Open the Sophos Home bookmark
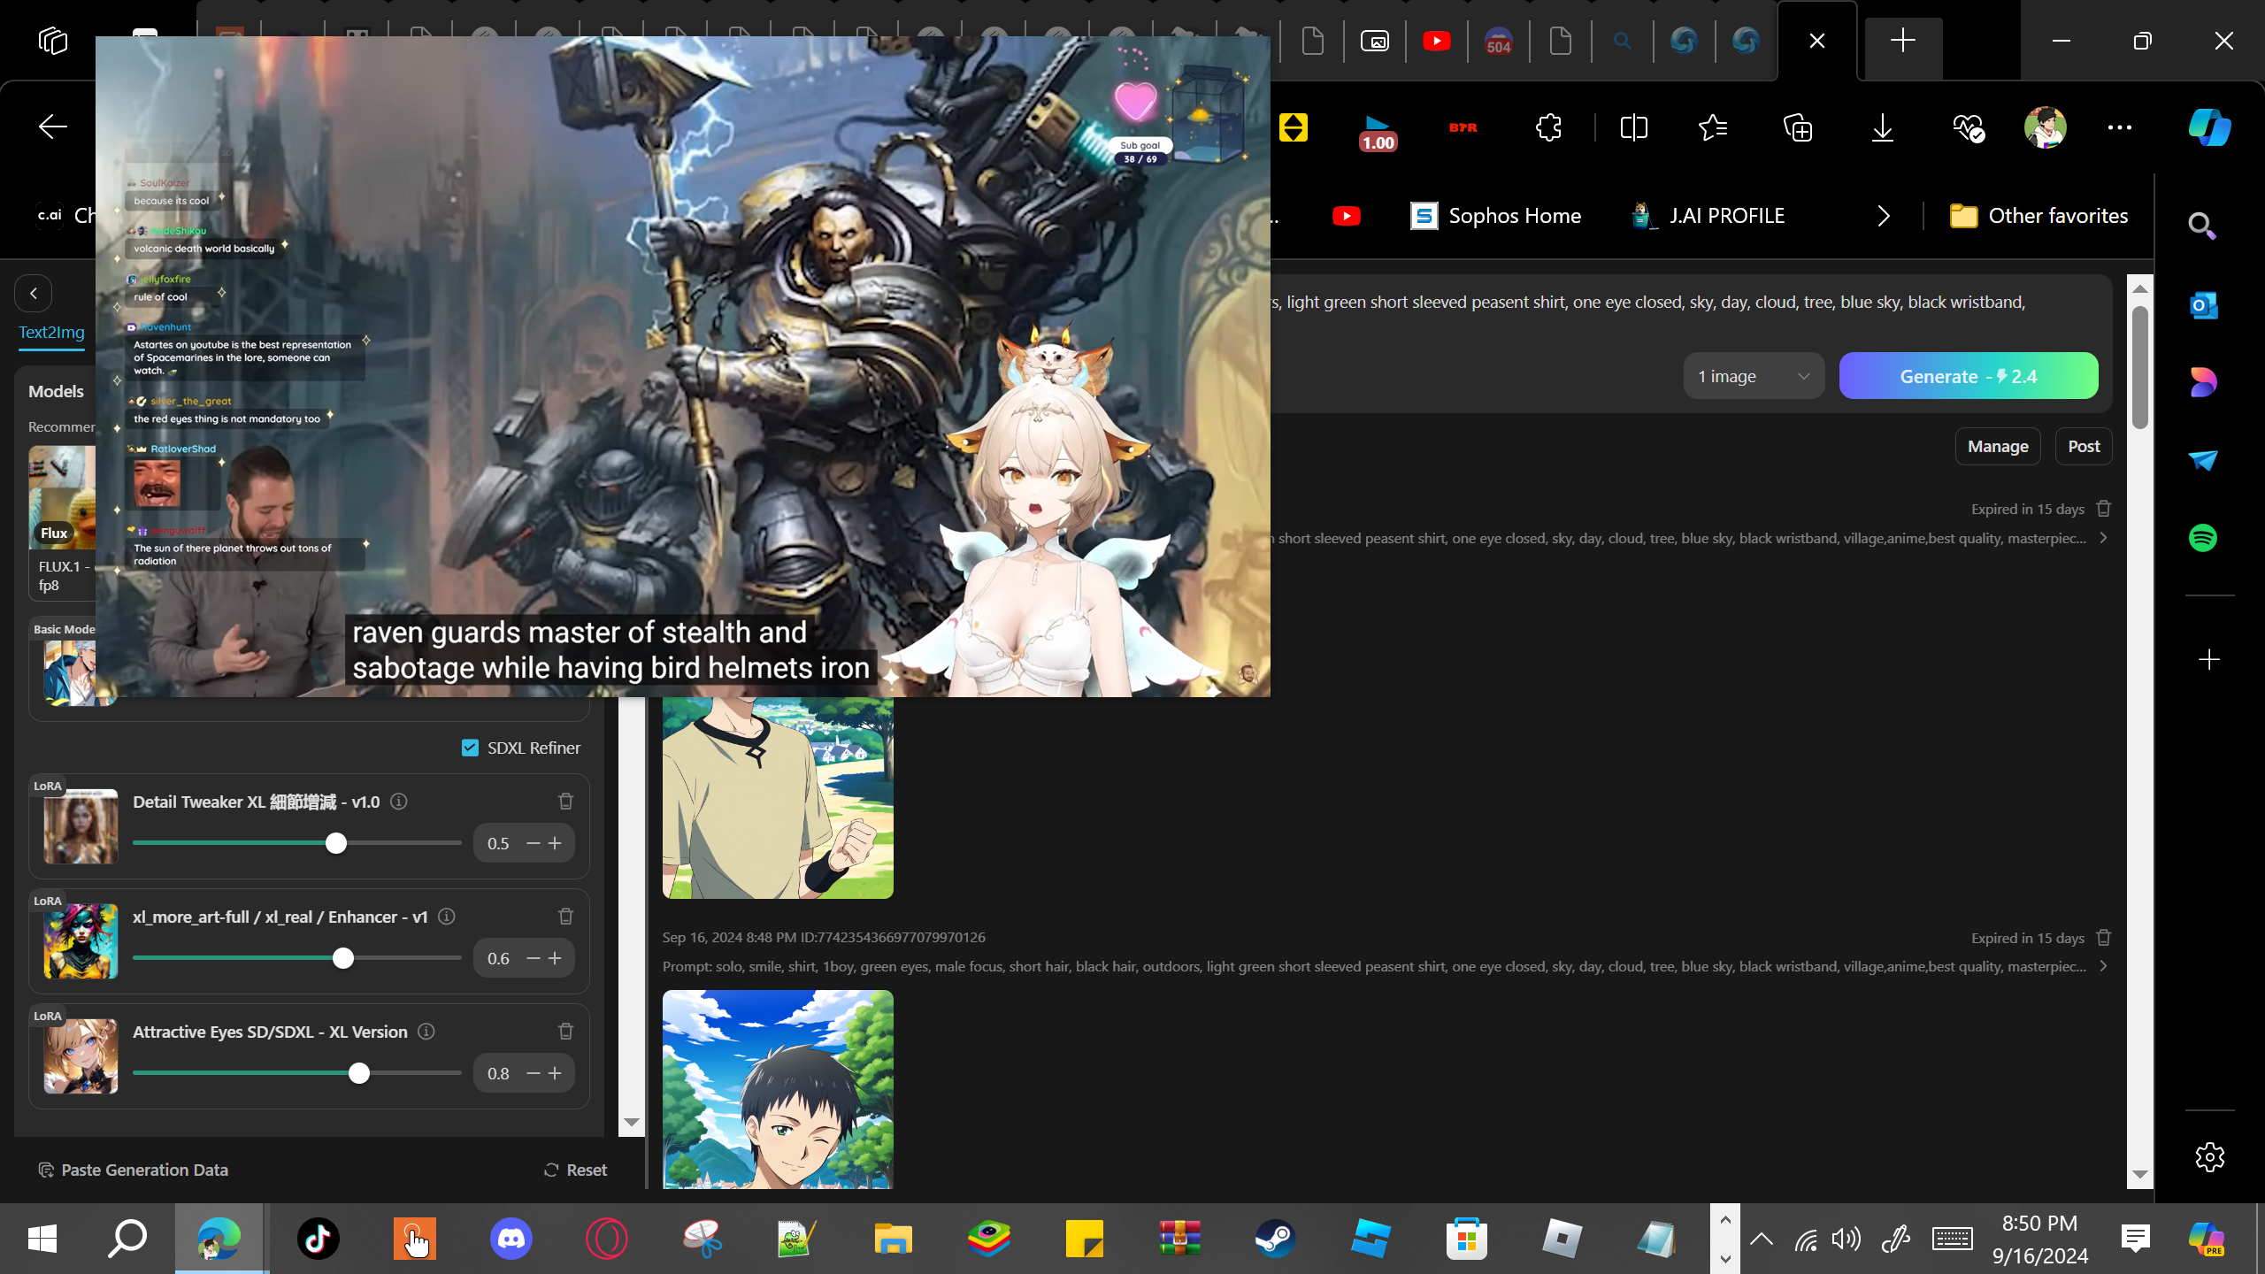The image size is (2265, 1274). point(1496,216)
